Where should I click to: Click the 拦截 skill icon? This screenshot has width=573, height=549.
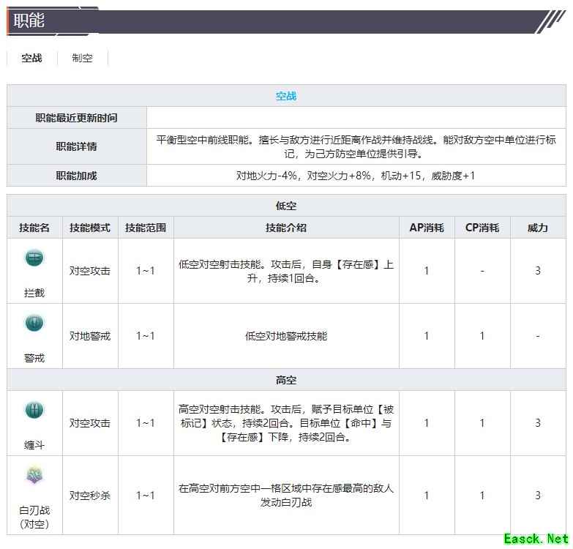[x=34, y=258]
